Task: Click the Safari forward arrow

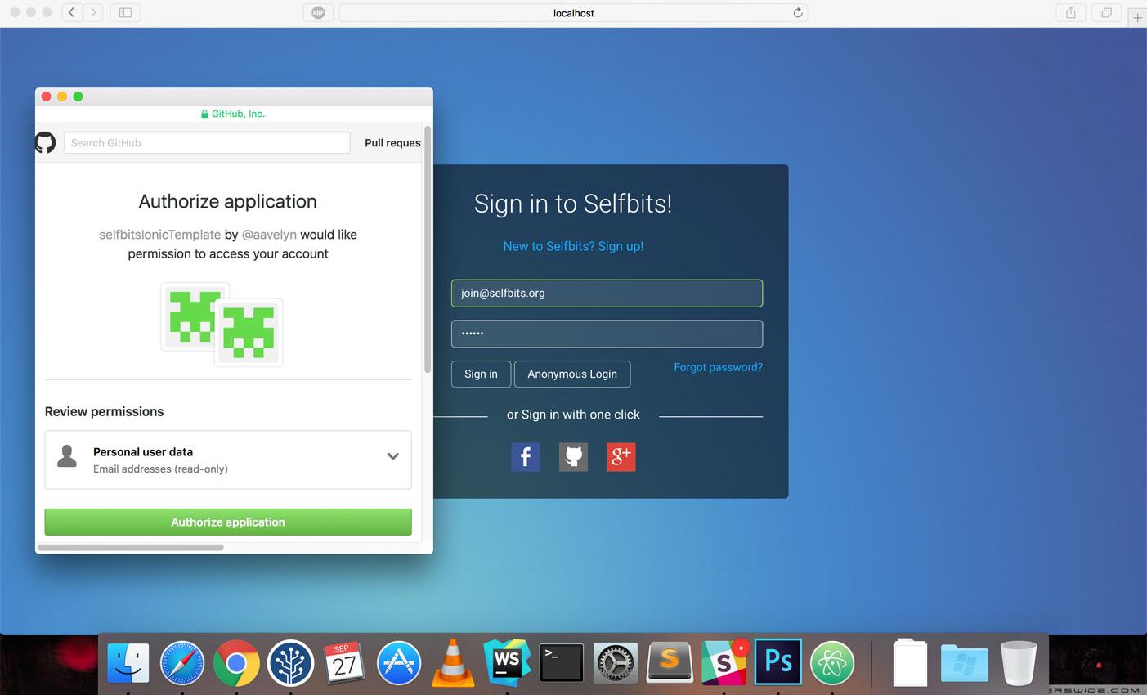Action: (x=93, y=12)
